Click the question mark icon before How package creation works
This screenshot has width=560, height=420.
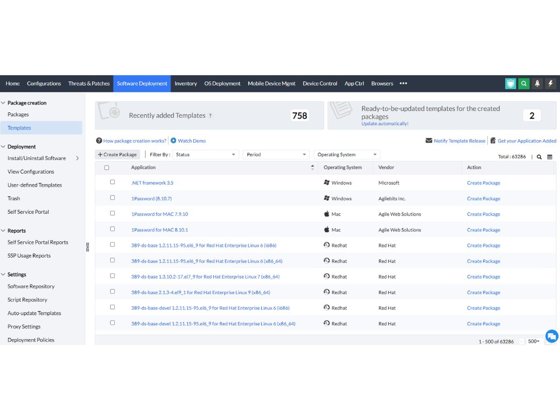tap(99, 140)
